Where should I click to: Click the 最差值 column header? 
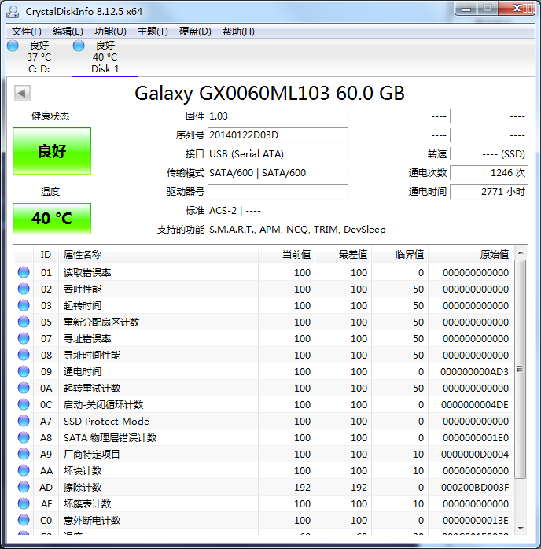(x=344, y=255)
